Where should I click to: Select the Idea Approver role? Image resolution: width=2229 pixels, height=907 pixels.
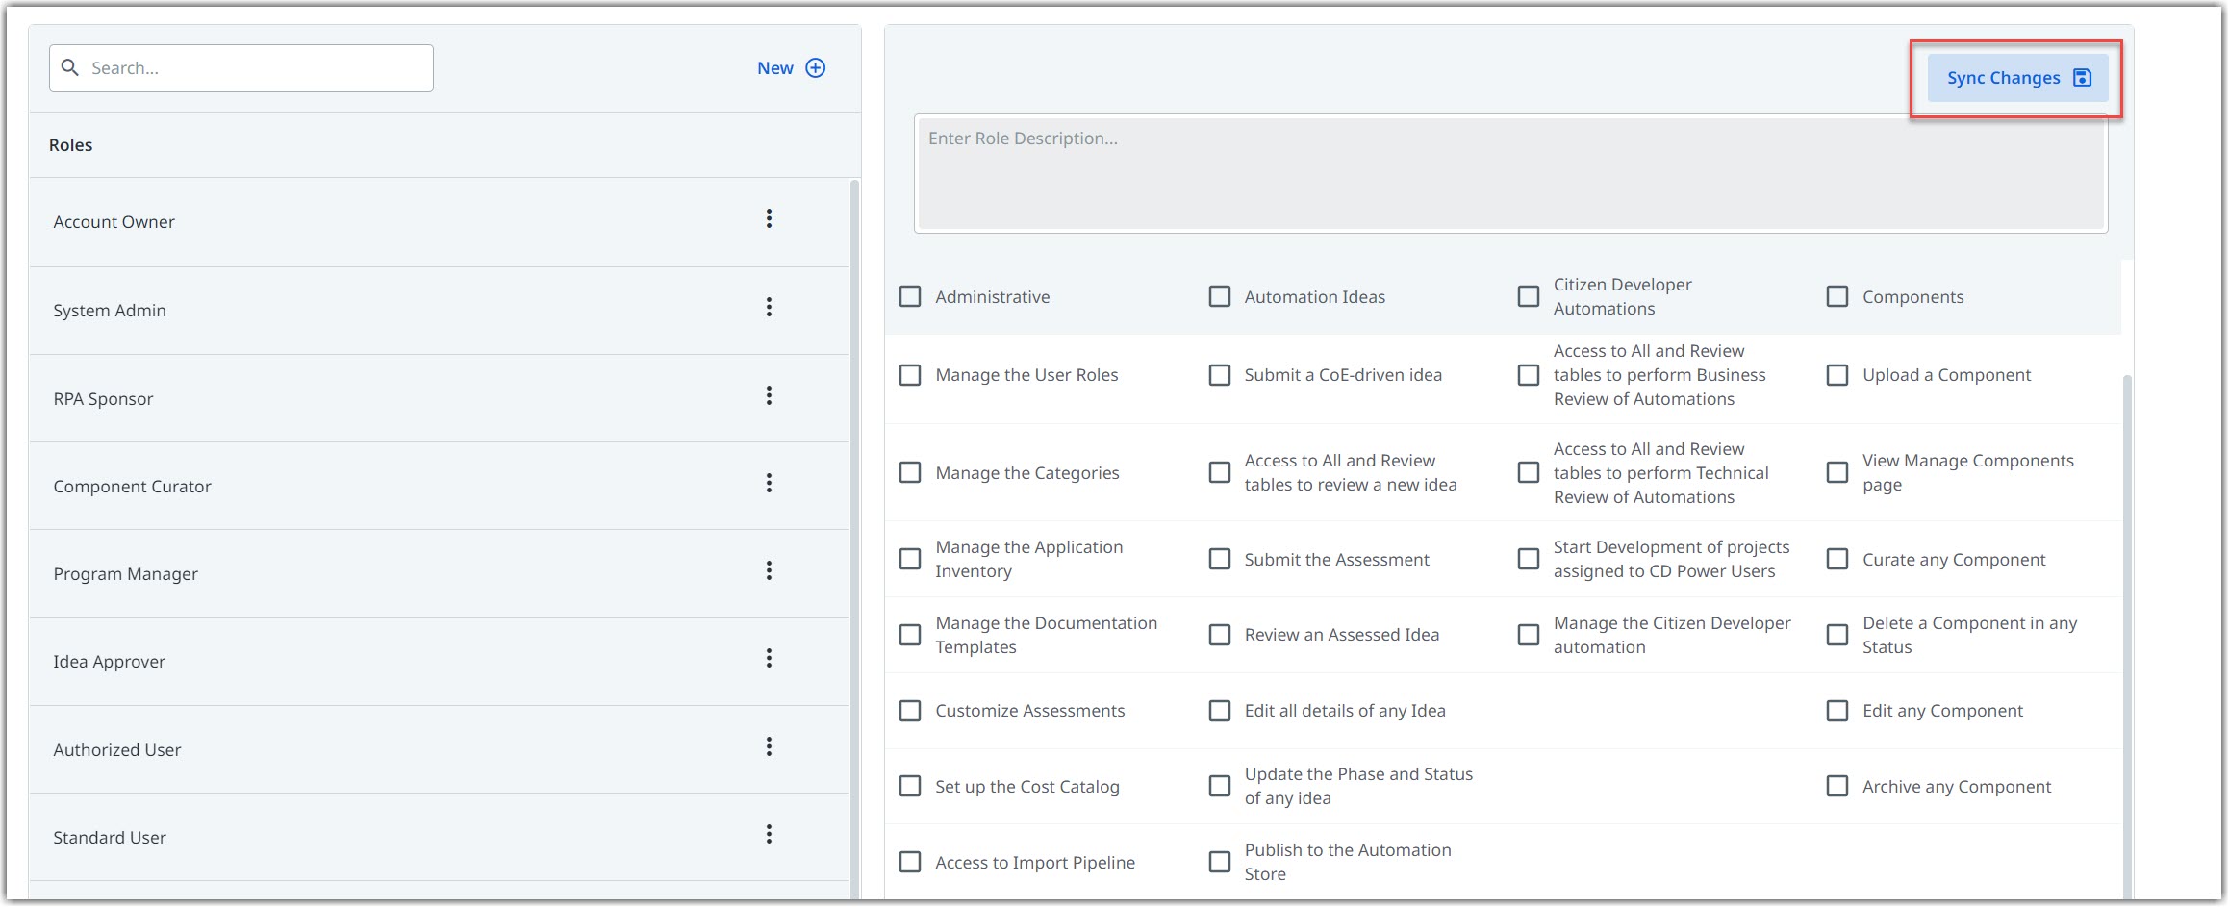click(x=110, y=662)
